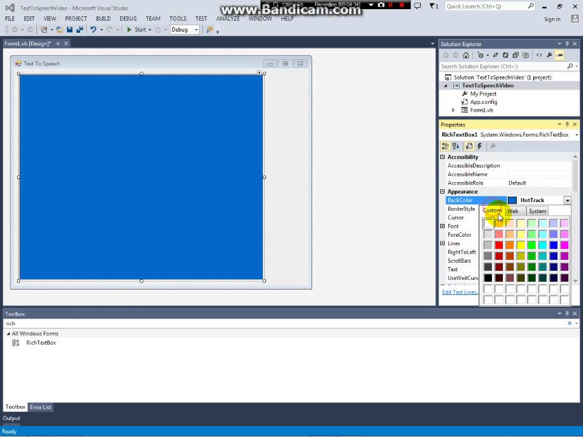Switch to the System color tab

[537, 211]
